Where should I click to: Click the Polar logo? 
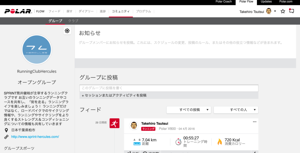point(18,11)
